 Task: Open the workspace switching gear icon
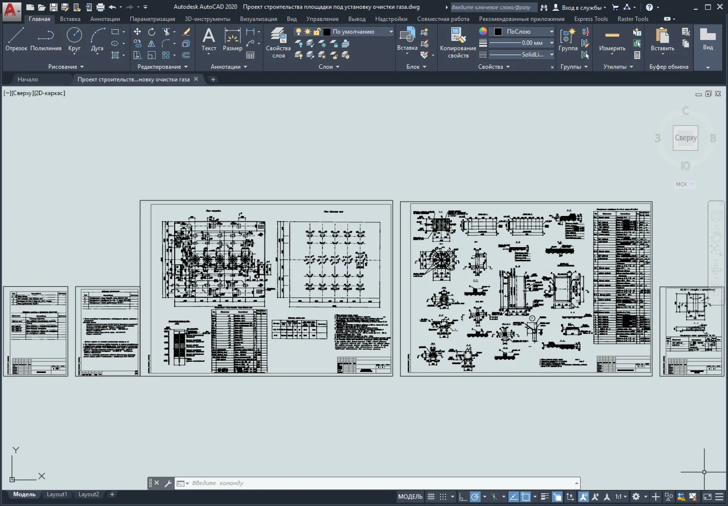(x=636, y=497)
